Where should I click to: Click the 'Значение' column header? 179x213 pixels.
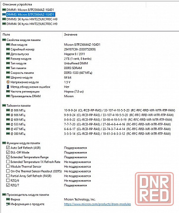(x=71, y=35)
